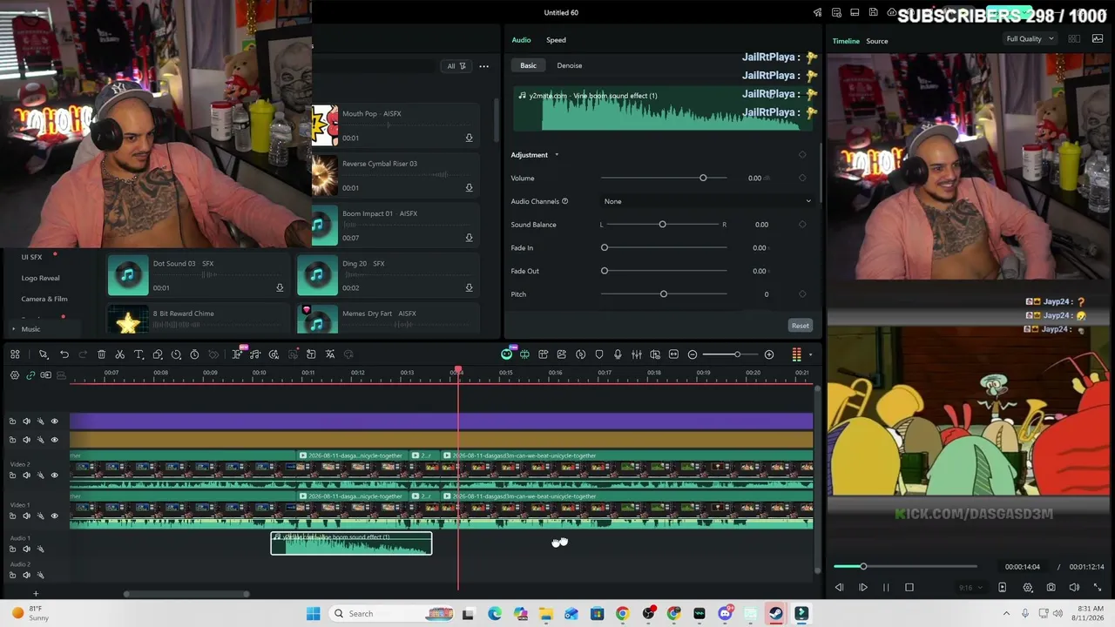Screen dimensions: 1115x627
Task: Download the Ding 20 sound effect
Action: (469, 287)
